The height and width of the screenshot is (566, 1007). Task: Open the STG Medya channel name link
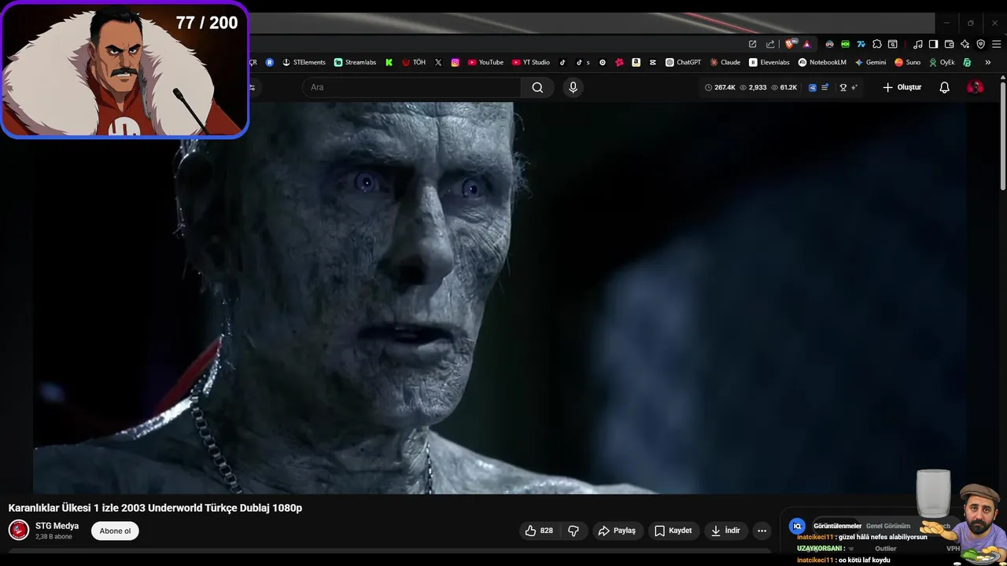[57, 526]
